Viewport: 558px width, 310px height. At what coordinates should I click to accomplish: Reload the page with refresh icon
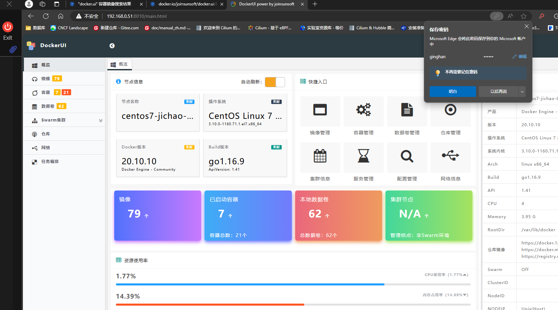[x=46, y=16]
